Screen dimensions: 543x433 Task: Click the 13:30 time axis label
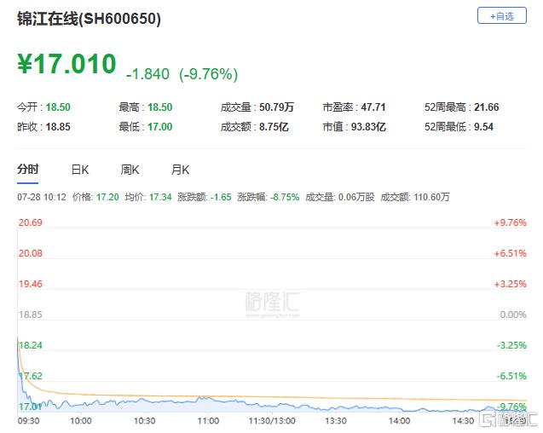(336, 421)
